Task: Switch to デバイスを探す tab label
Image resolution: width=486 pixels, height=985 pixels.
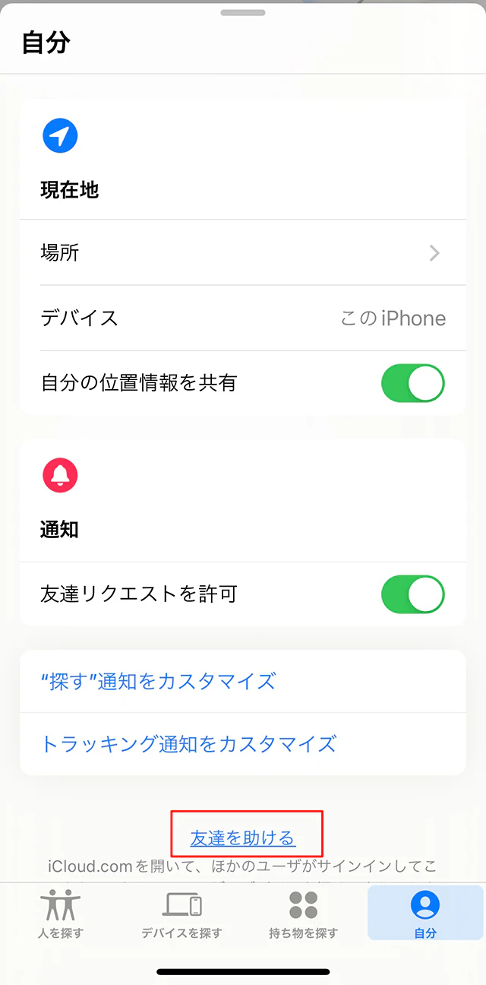Action: coord(181,933)
